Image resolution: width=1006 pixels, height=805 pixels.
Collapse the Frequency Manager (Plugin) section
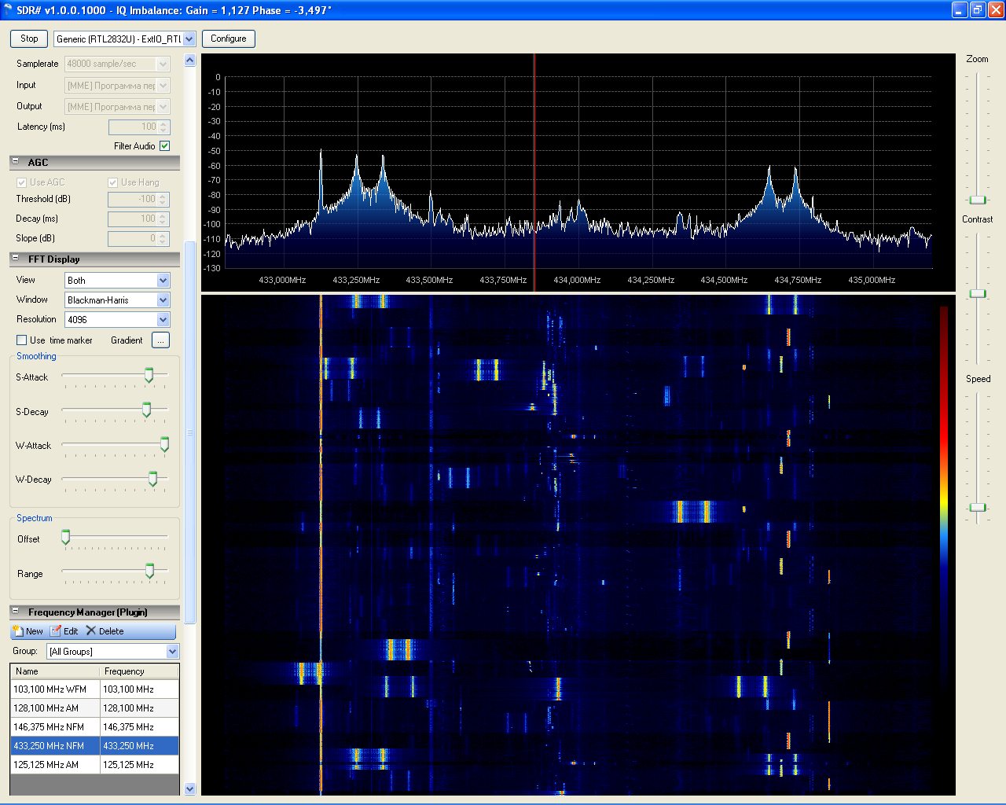tap(16, 612)
